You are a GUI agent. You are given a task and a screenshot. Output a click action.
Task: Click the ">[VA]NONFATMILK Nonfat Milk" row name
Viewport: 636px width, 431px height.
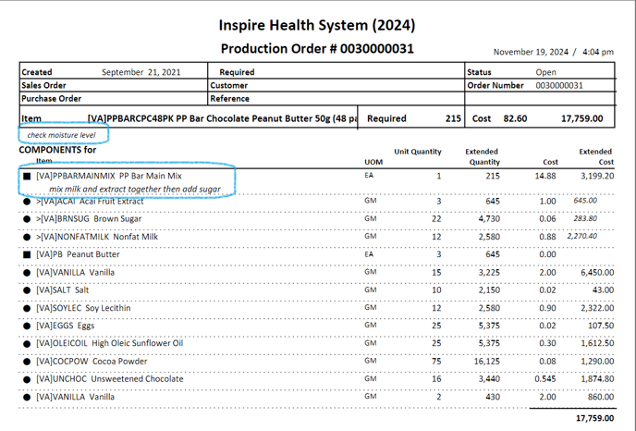[x=97, y=237]
